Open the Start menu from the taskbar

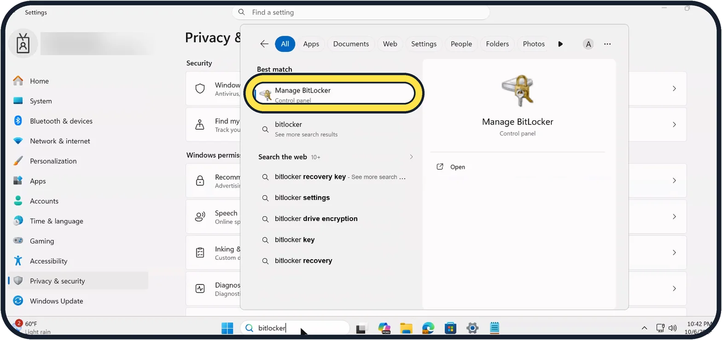[x=227, y=328]
